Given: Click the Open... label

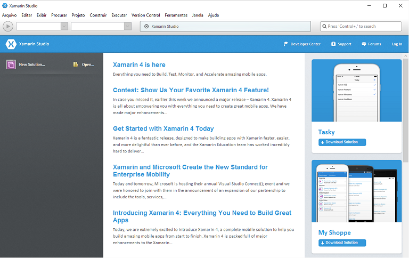Looking at the screenshot, I should (88, 64).
